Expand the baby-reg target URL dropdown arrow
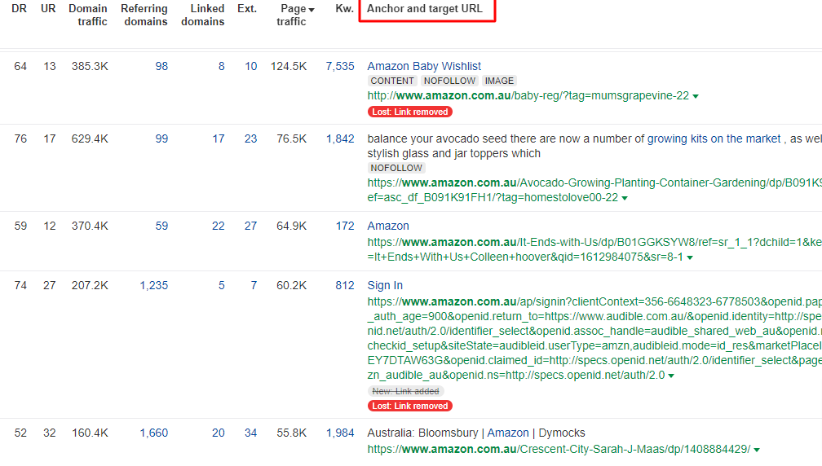 [x=696, y=96]
